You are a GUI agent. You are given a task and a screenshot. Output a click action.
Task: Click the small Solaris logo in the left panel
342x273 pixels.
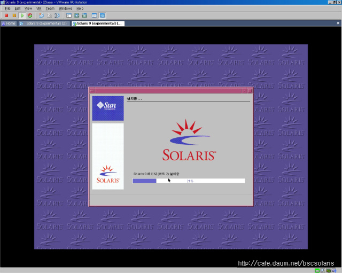click(108, 174)
